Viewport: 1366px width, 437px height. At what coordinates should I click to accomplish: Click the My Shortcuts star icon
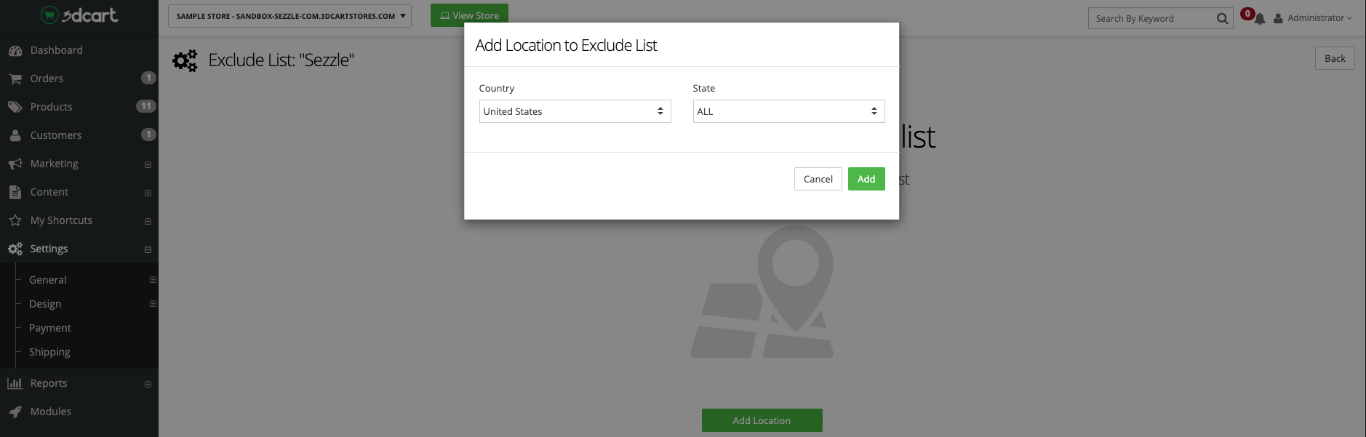click(15, 220)
